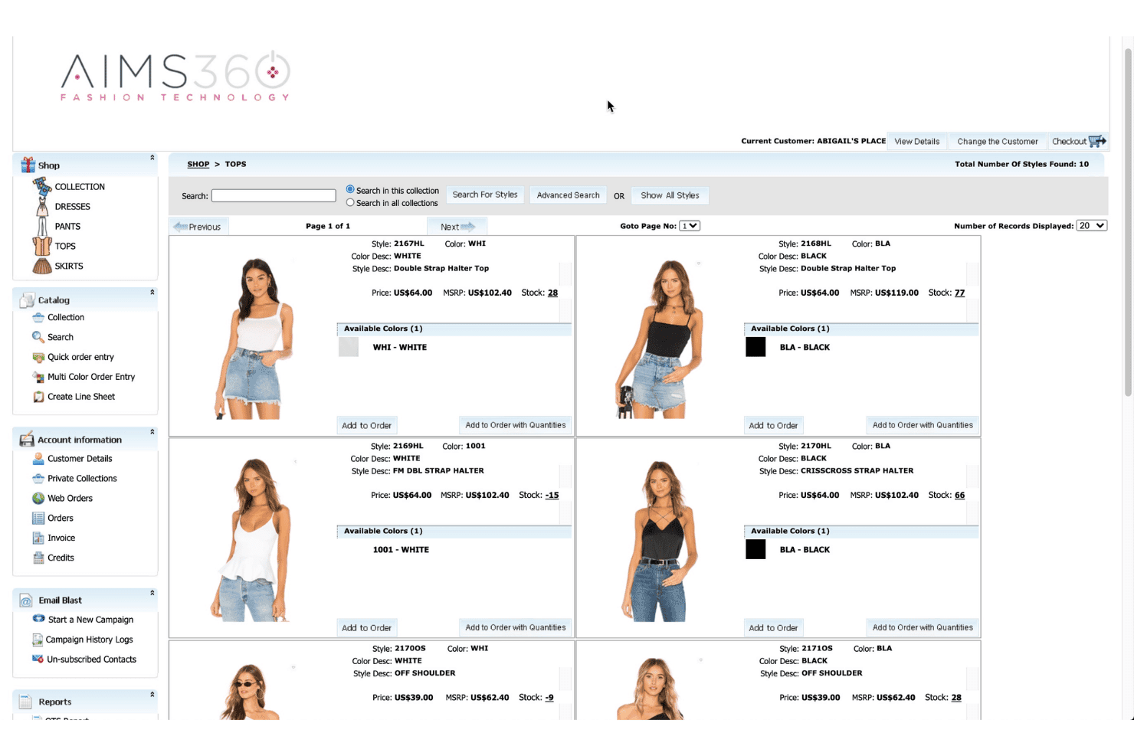1134x756 pixels.
Task: Collapse the Email Blast sidebar panel
Action: [x=152, y=593]
